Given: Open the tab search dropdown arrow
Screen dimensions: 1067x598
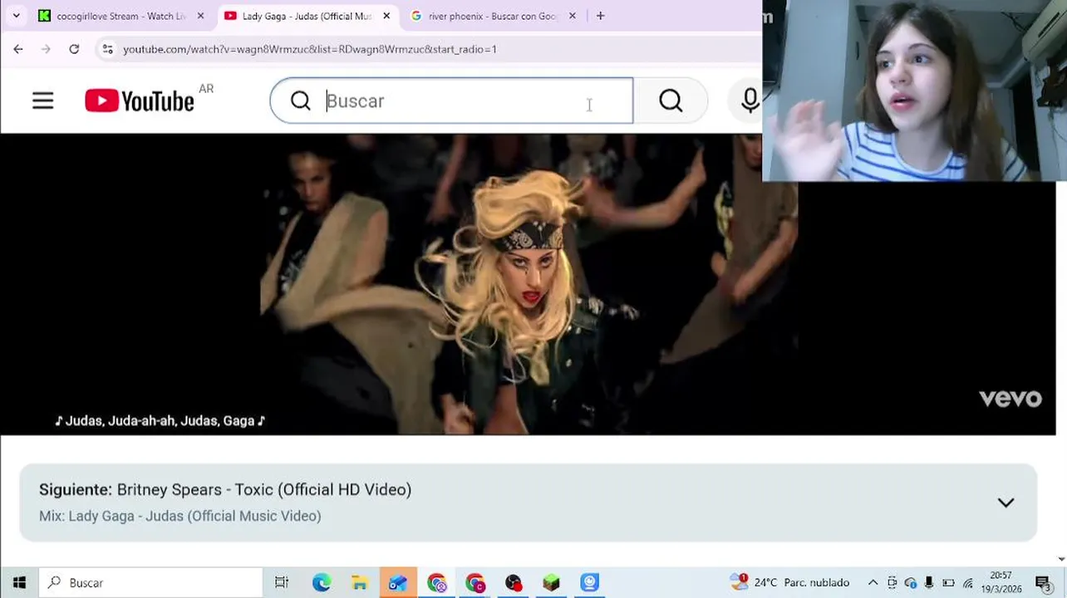Looking at the screenshot, I should coord(16,16).
